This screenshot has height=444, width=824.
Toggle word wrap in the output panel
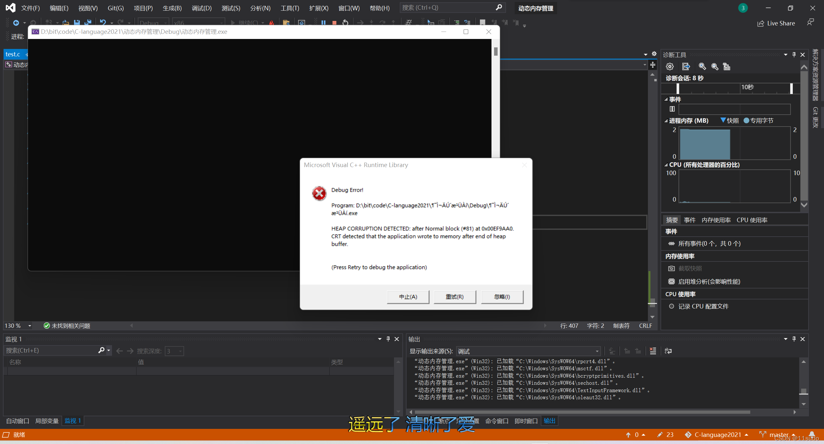[x=668, y=351]
